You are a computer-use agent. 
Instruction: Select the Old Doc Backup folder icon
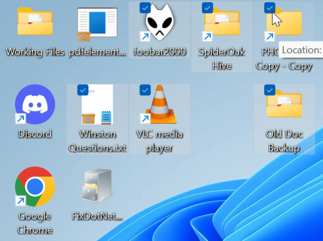(284, 104)
